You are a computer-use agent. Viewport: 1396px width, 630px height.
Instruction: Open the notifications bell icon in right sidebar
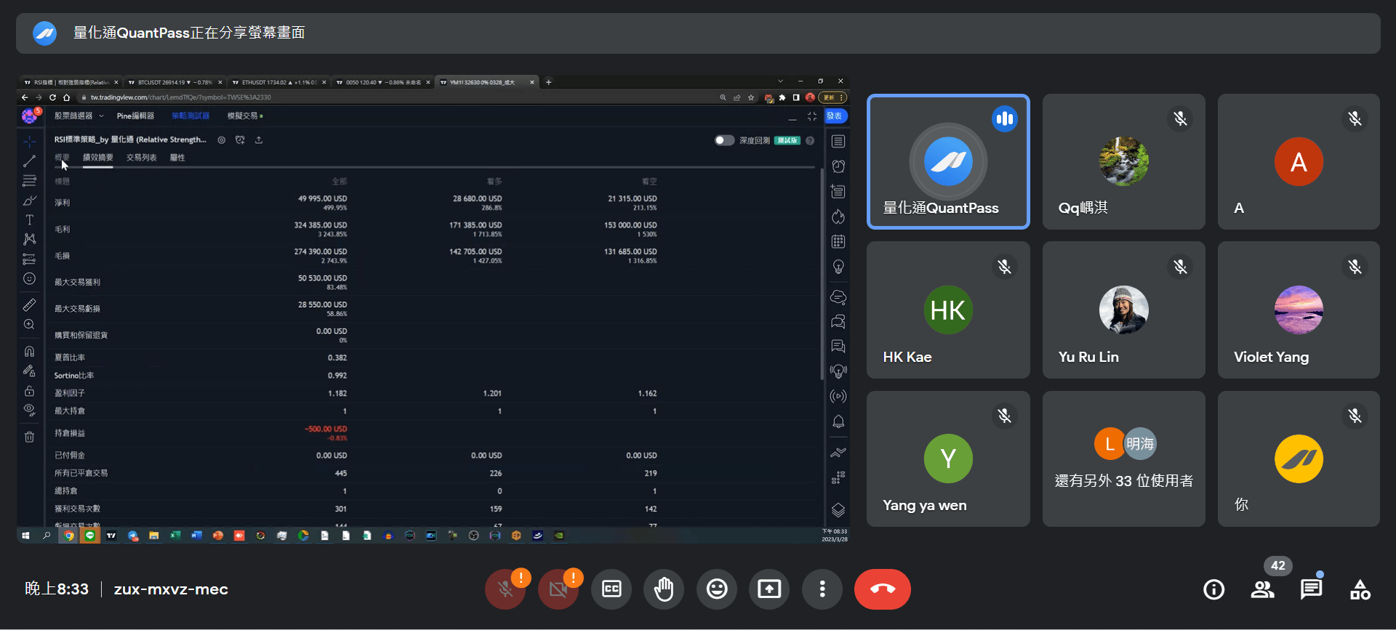pos(838,421)
